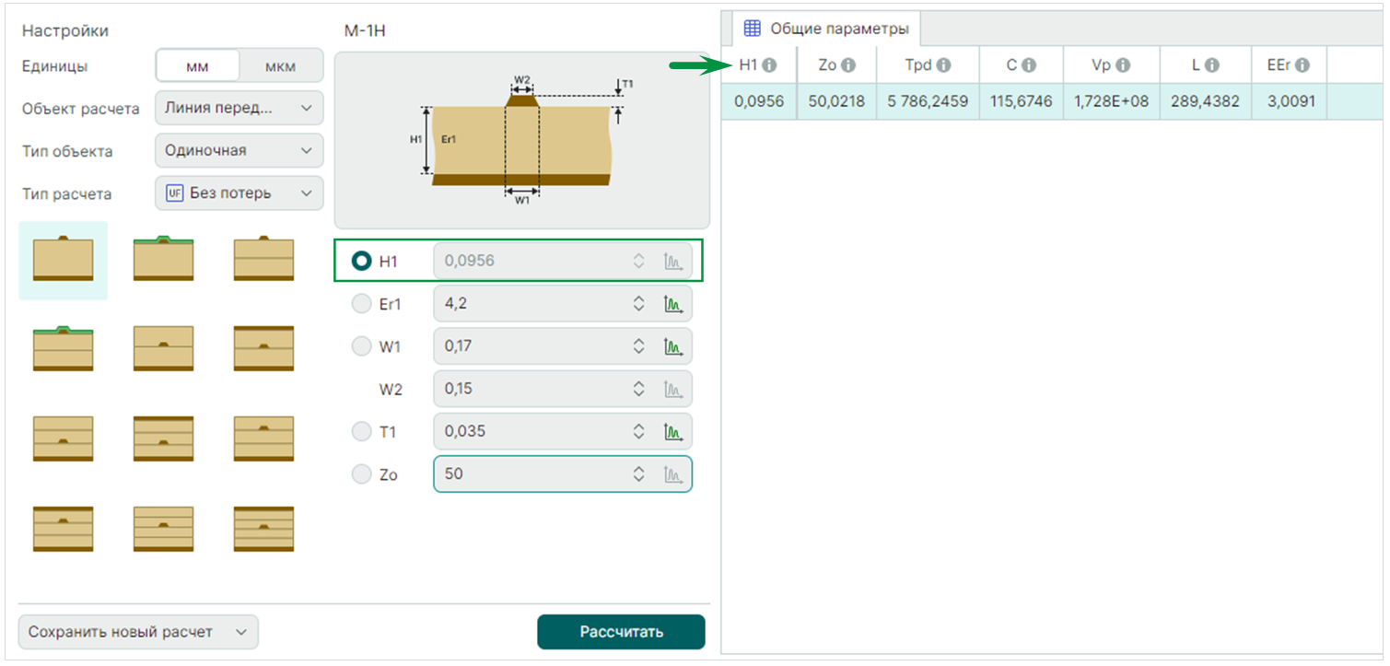Click the 1,728E+08 cell in the results table
Viewport: 1390px width, 666px height.
(1111, 101)
